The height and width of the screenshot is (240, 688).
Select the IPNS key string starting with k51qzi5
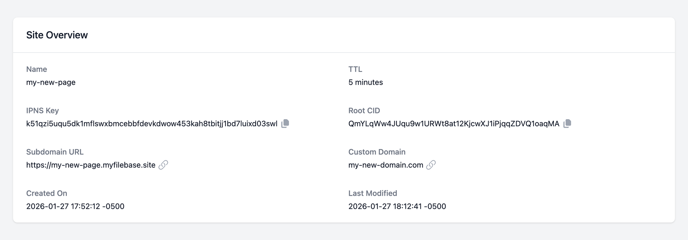pyautogui.click(x=152, y=124)
